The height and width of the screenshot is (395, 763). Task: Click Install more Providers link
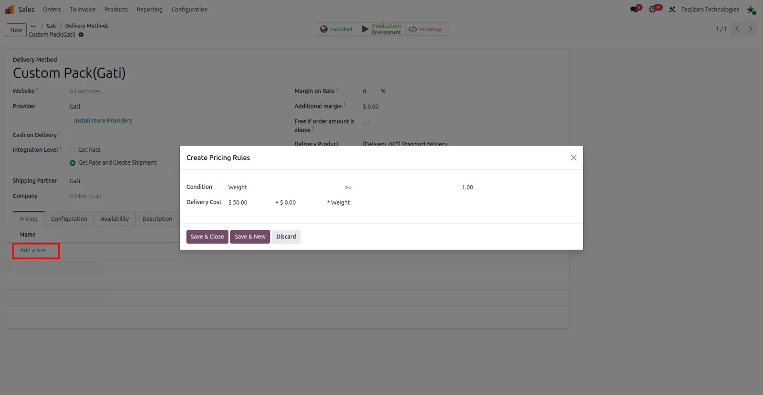pos(103,121)
